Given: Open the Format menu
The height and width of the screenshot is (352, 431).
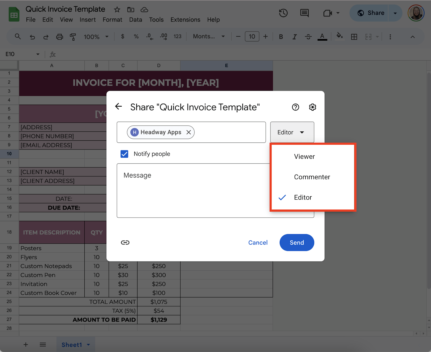Looking at the screenshot, I should (x=112, y=20).
